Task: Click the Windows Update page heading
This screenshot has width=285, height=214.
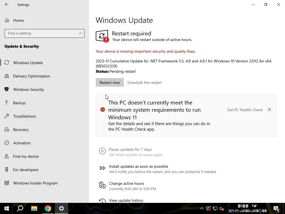Action: coord(124,20)
